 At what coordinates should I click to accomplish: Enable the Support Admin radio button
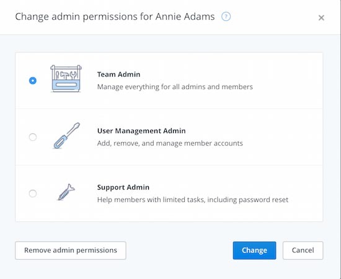33,193
